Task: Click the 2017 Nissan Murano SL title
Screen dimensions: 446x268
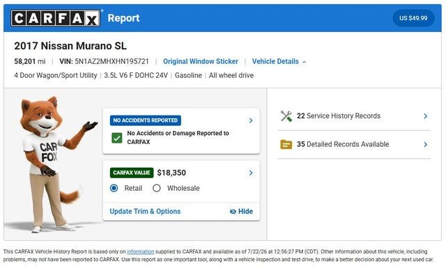Action: [x=70, y=46]
